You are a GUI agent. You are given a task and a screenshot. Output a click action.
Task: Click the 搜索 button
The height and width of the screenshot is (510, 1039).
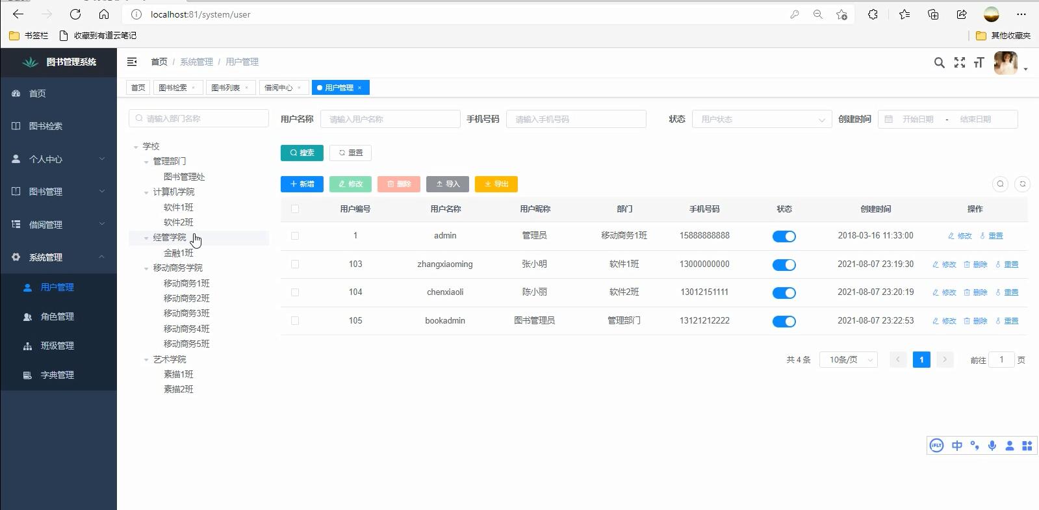[x=302, y=153]
